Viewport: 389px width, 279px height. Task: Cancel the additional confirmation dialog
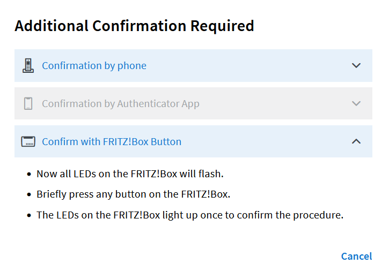356,256
